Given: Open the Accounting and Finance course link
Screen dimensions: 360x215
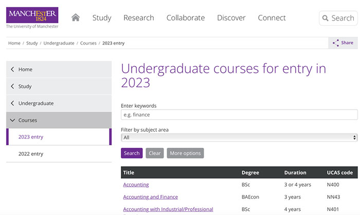Looking at the screenshot, I should click(150, 197).
